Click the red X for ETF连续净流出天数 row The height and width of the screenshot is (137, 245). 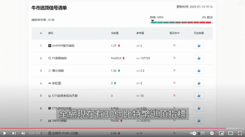(175, 95)
